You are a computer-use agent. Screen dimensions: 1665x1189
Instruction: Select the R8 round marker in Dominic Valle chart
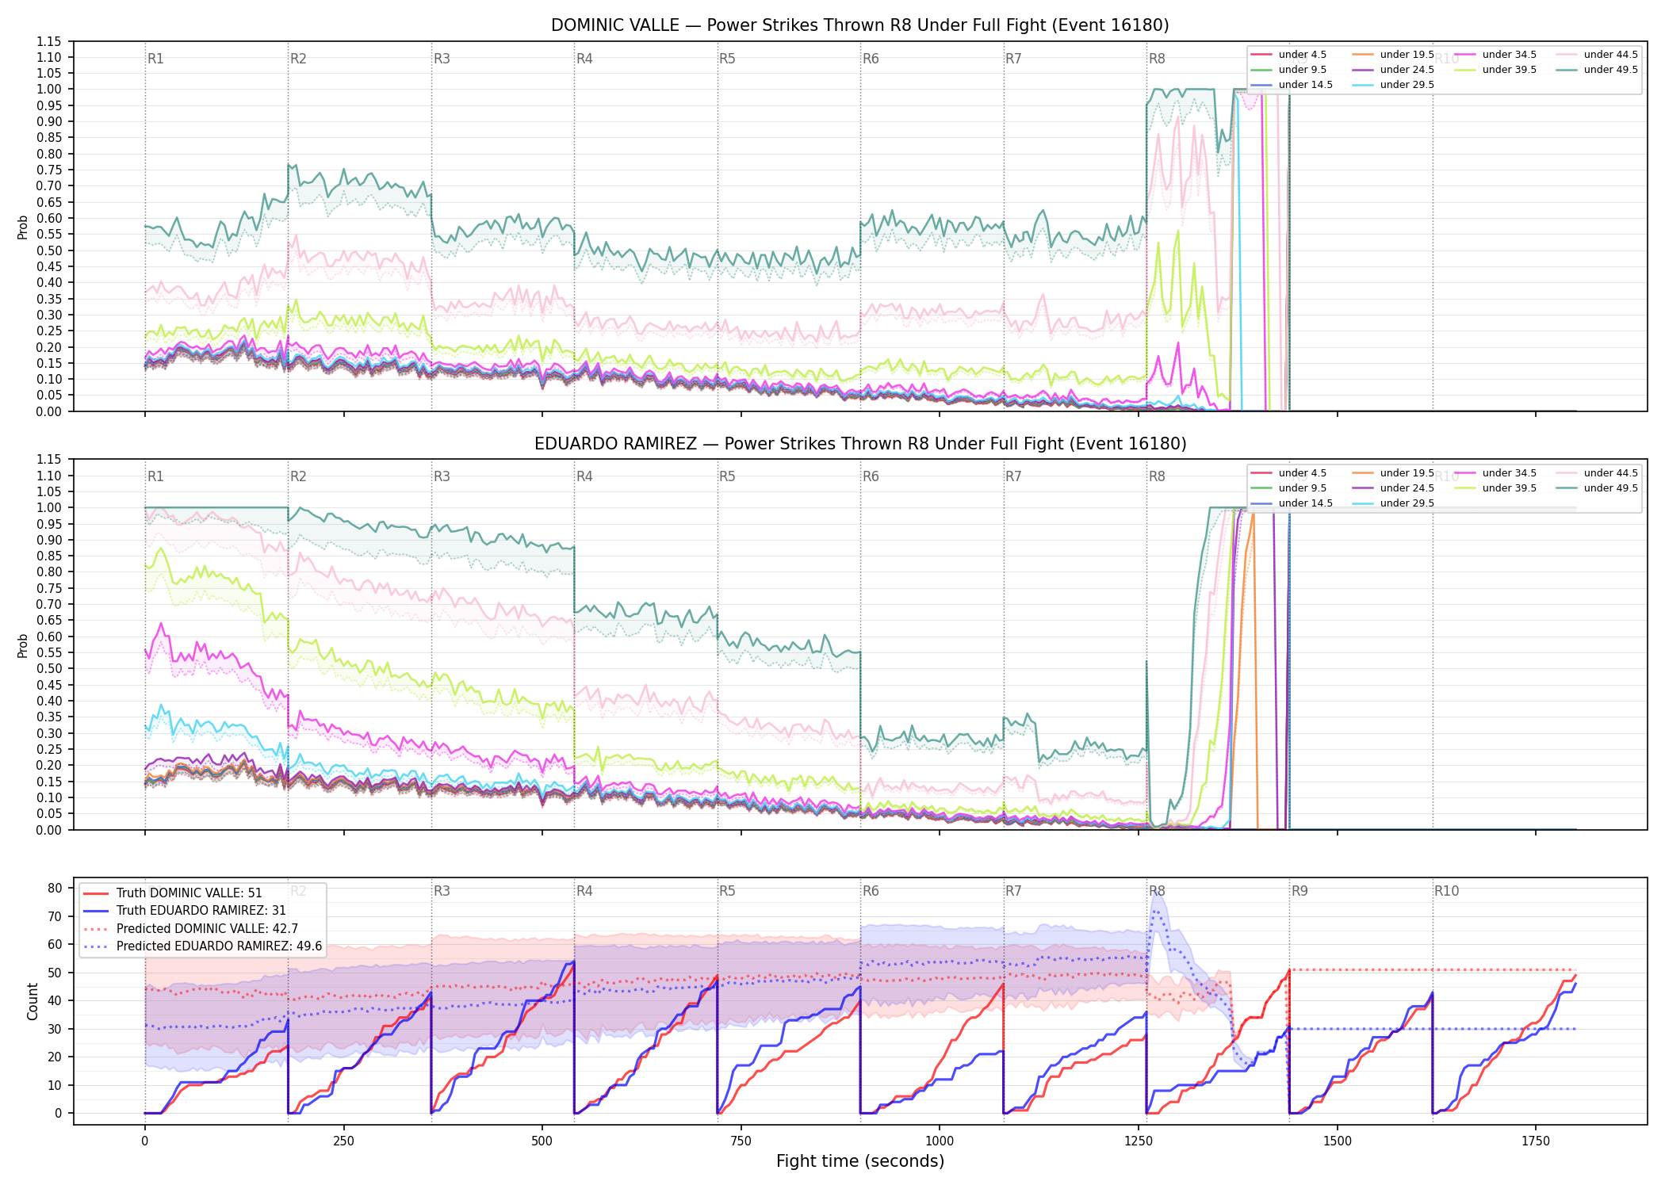click(1157, 59)
